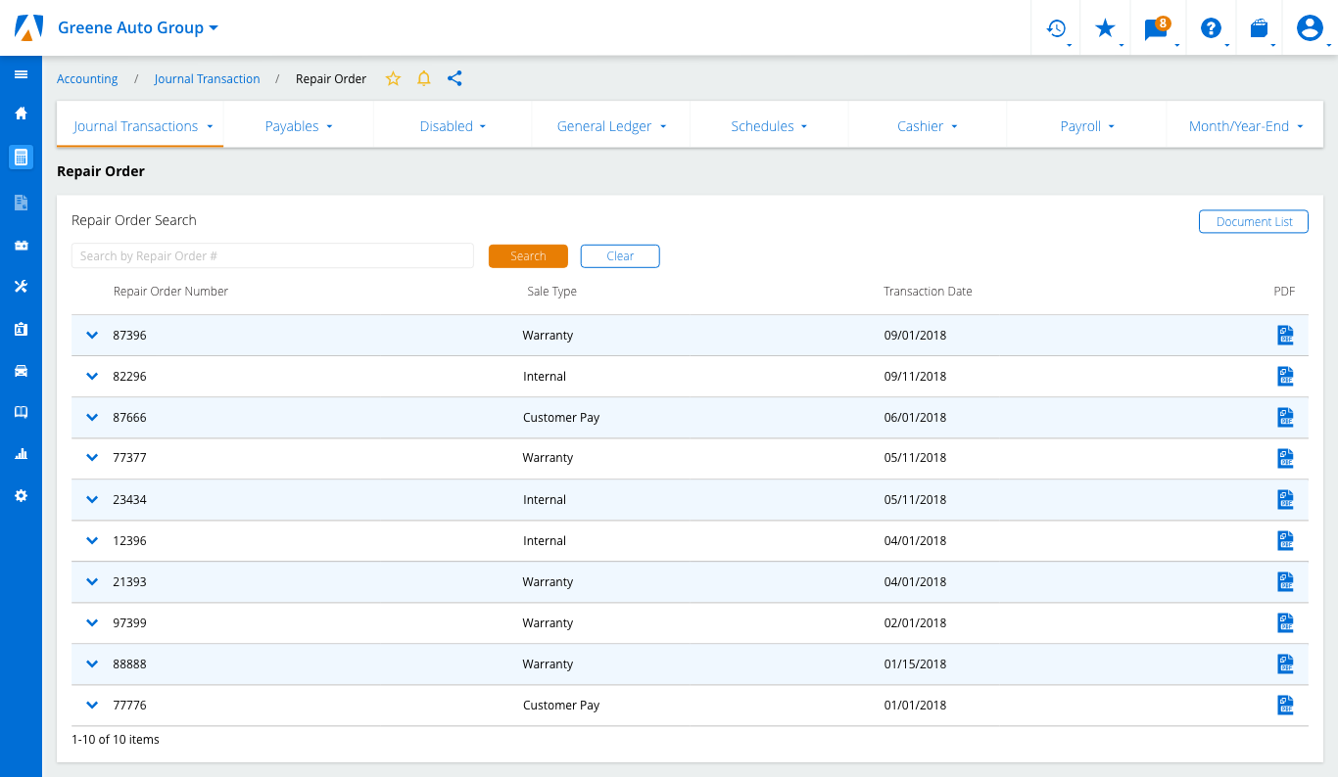Open PDF for repair order 87396
Viewport: 1338px width, 777px height.
click(1285, 336)
